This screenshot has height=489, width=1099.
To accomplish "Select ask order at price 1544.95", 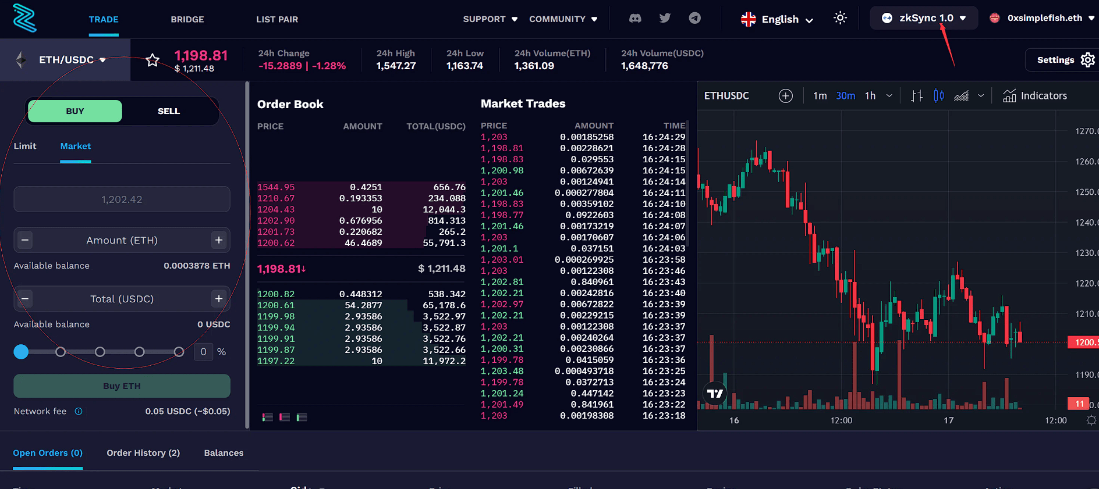I will (x=361, y=187).
